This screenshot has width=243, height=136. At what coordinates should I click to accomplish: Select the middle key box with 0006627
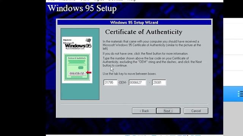click(137, 82)
